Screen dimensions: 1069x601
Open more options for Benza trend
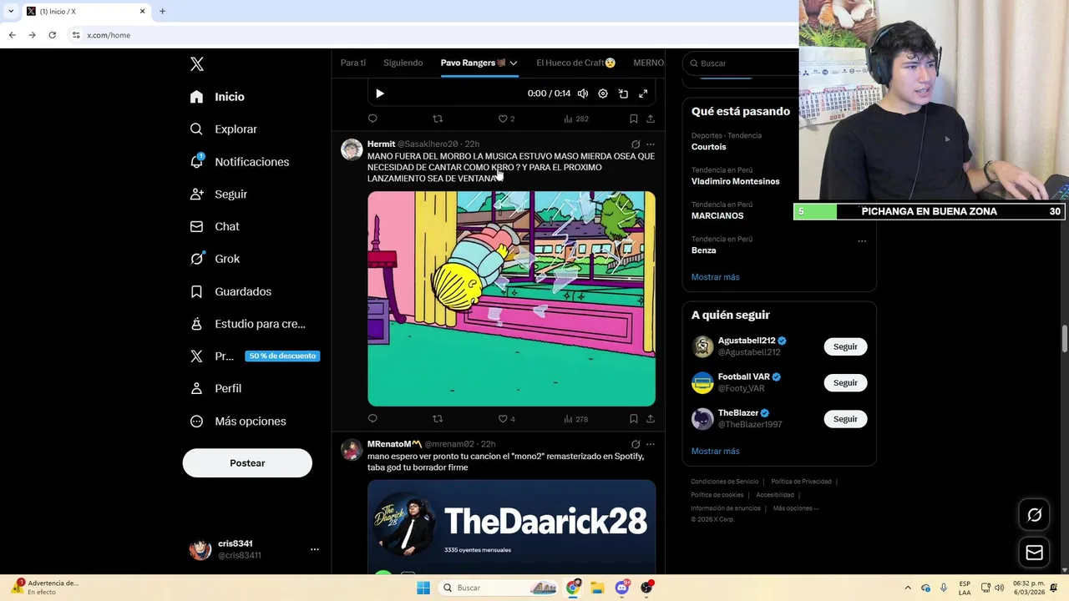click(x=862, y=241)
